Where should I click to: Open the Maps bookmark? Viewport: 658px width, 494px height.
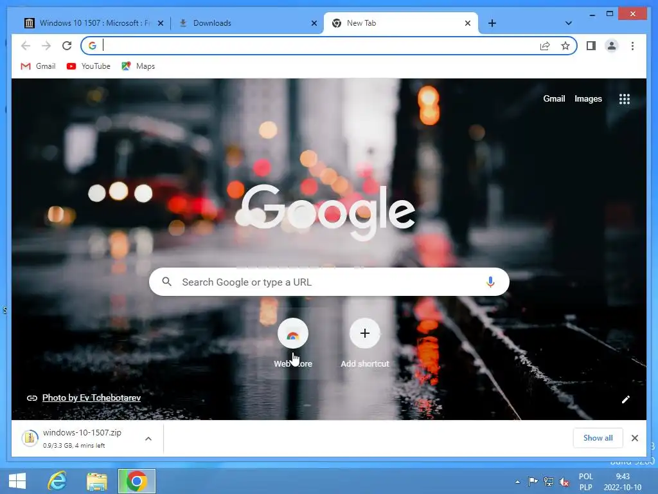pyautogui.click(x=138, y=66)
